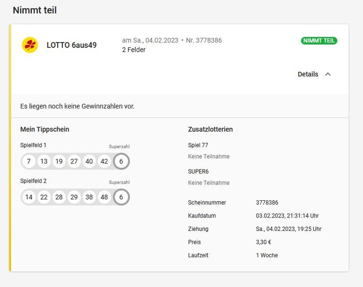363x287 pixels.
Task: Click Ziehung value Sa., 04.02.2023, 19:25 Uhr
Action: (289, 229)
